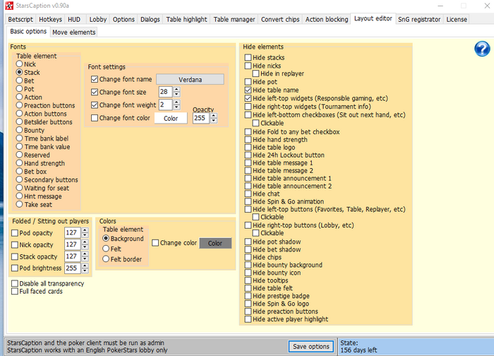This screenshot has width=494, height=356.
Task: Change the Pod opacity spinner value
Action: coord(85,232)
